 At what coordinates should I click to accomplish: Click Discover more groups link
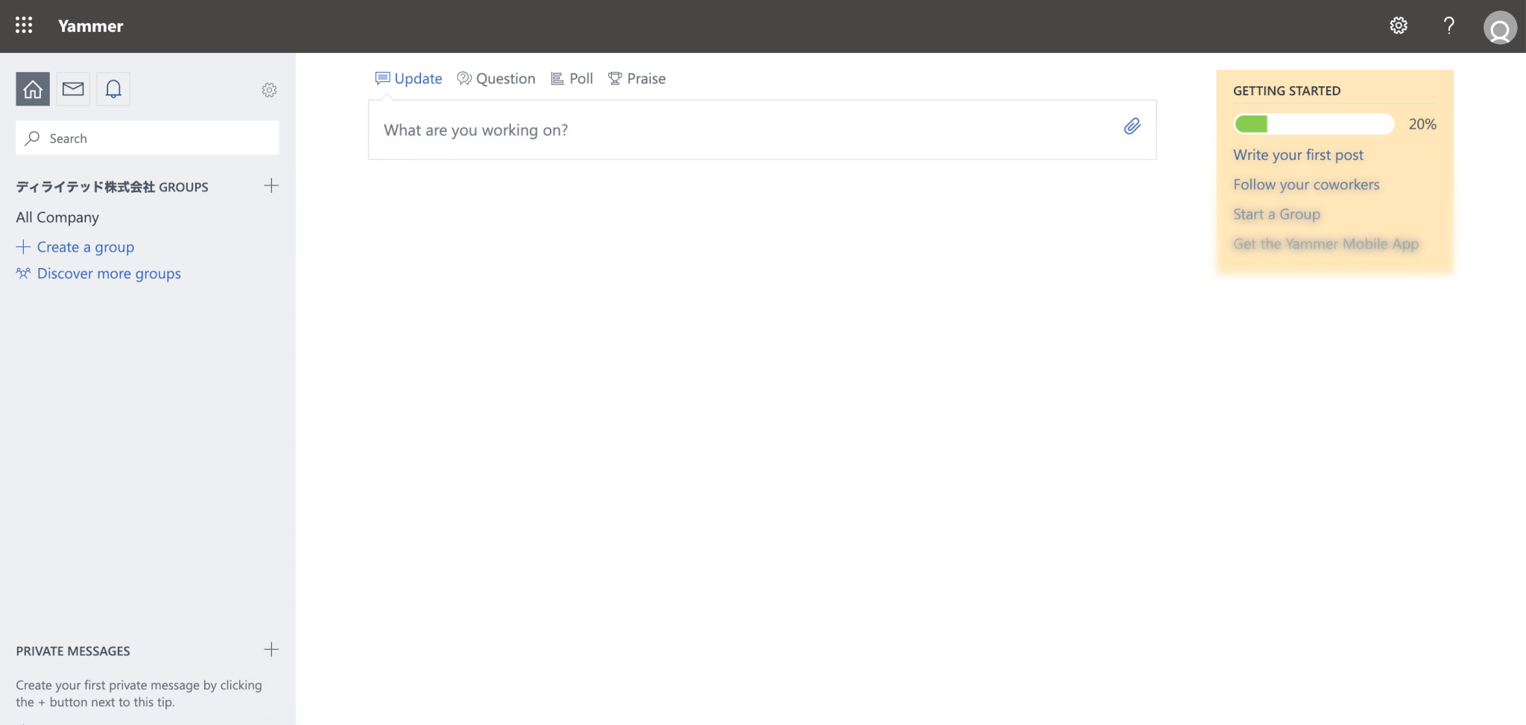pos(109,274)
